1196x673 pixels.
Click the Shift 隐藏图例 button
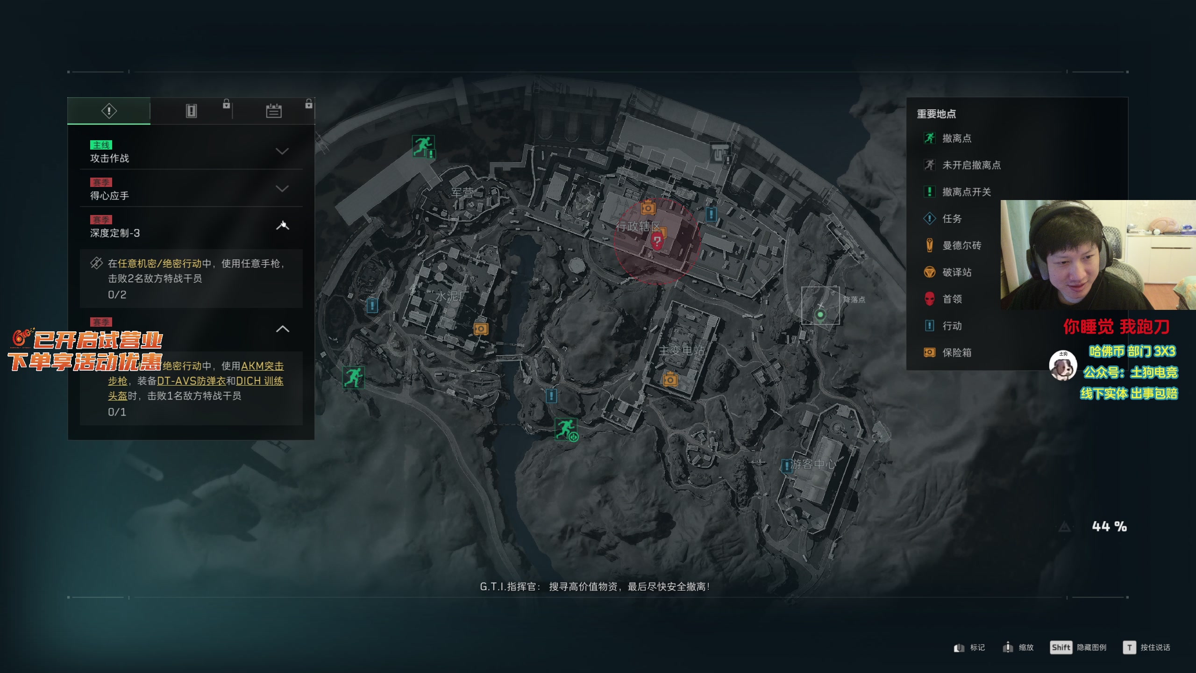pos(1078,647)
